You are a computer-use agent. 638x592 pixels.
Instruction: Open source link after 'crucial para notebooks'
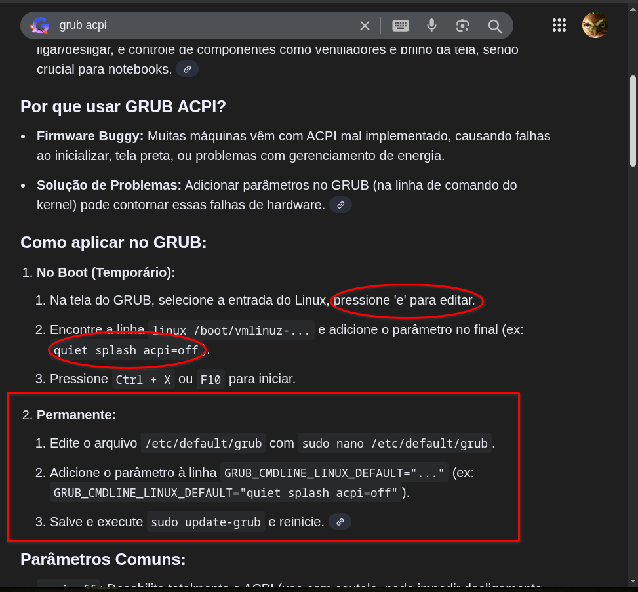tap(187, 69)
